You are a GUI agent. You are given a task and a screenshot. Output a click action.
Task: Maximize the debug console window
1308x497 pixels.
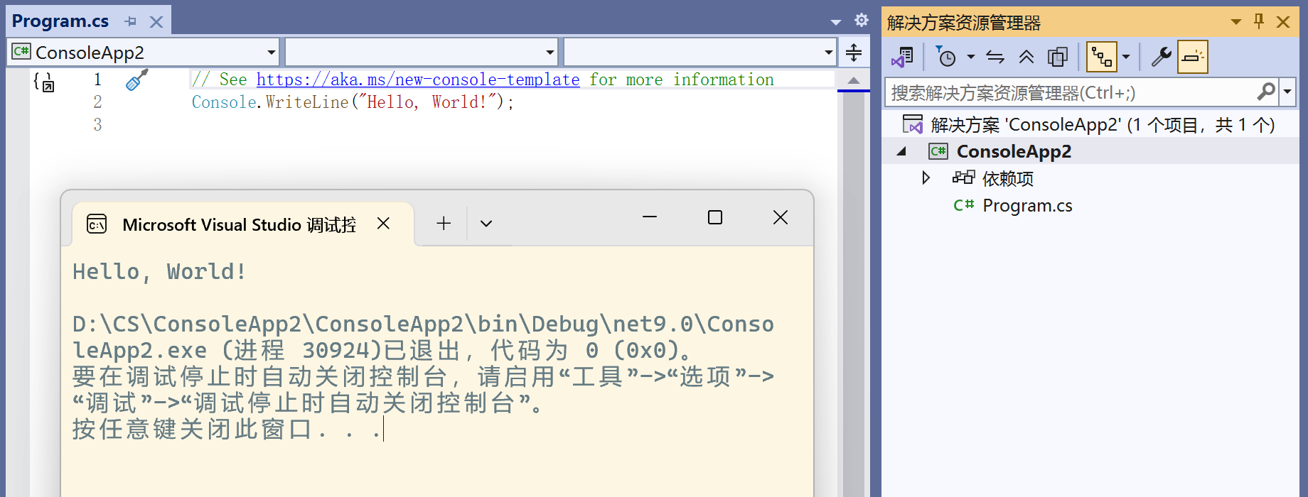coord(715,217)
